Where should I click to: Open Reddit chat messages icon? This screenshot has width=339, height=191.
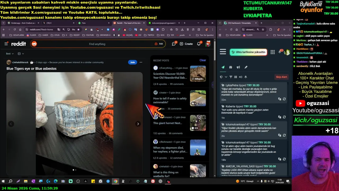pos(174,44)
